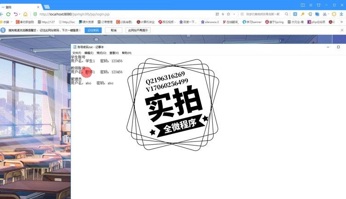Click the green security shield icon

35,14
